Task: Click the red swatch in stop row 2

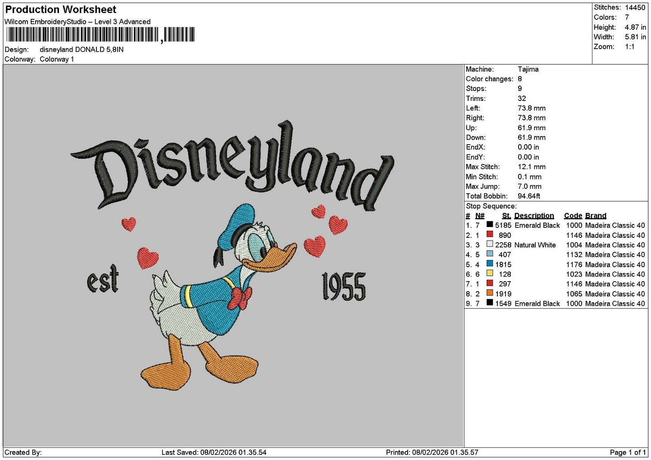Action: tap(490, 234)
